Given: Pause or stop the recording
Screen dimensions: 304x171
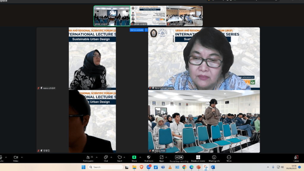Looking at the screenshot, I should coord(179,158).
